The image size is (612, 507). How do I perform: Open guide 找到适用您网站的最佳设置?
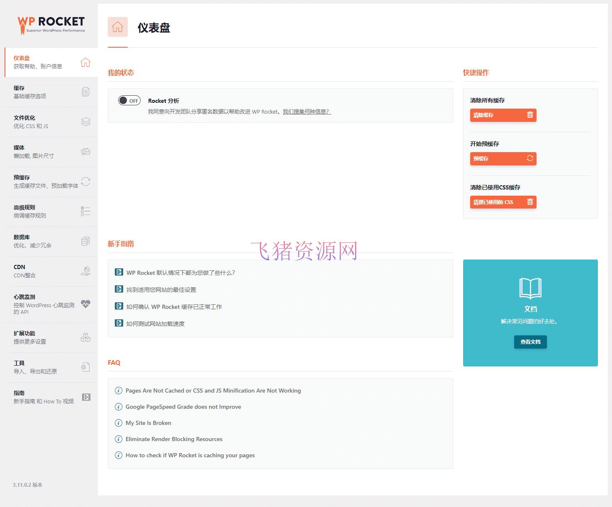161,289
